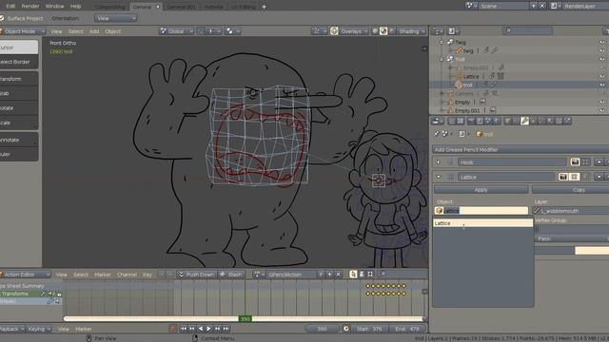This screenshot has width=609, height=342.
Task: Select the Ruler tool
Action: coord(19,154)
